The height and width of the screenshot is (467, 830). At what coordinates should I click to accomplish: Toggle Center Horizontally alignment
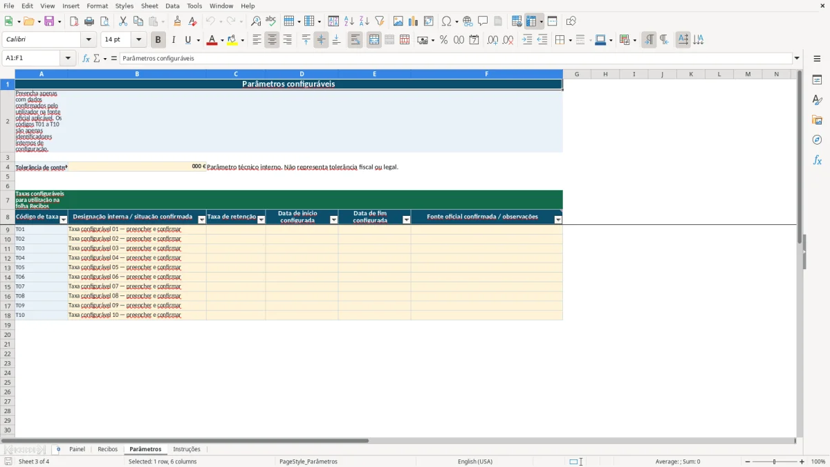(272, 40)
